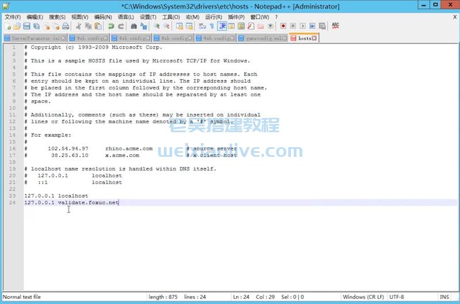Click line 23 with 127.0.0.1 localhost

[x=56, y=196]
